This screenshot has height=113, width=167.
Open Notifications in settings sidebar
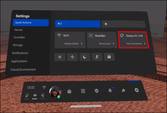pos(20,53)
